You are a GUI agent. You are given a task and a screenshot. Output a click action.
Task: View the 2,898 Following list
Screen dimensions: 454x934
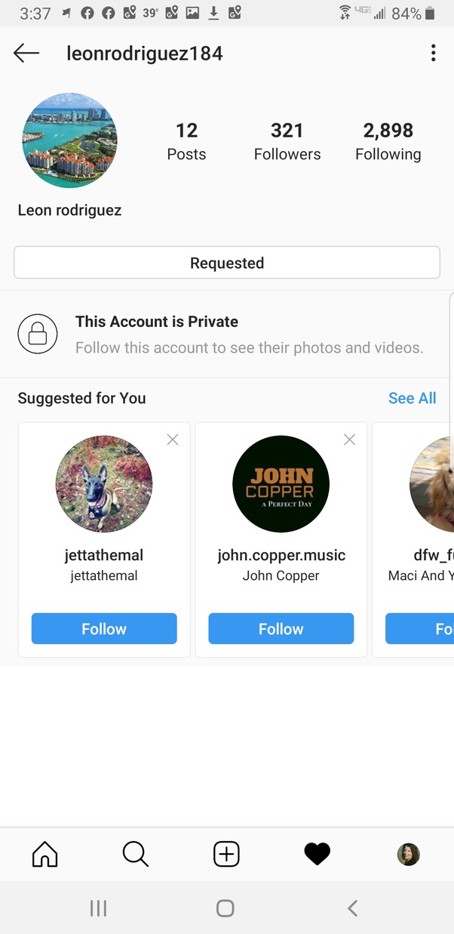click(388, 140)
